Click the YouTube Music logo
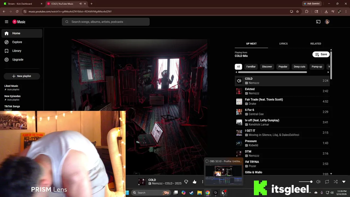Viewport: 350px width, 197px height. click(19, 22)
